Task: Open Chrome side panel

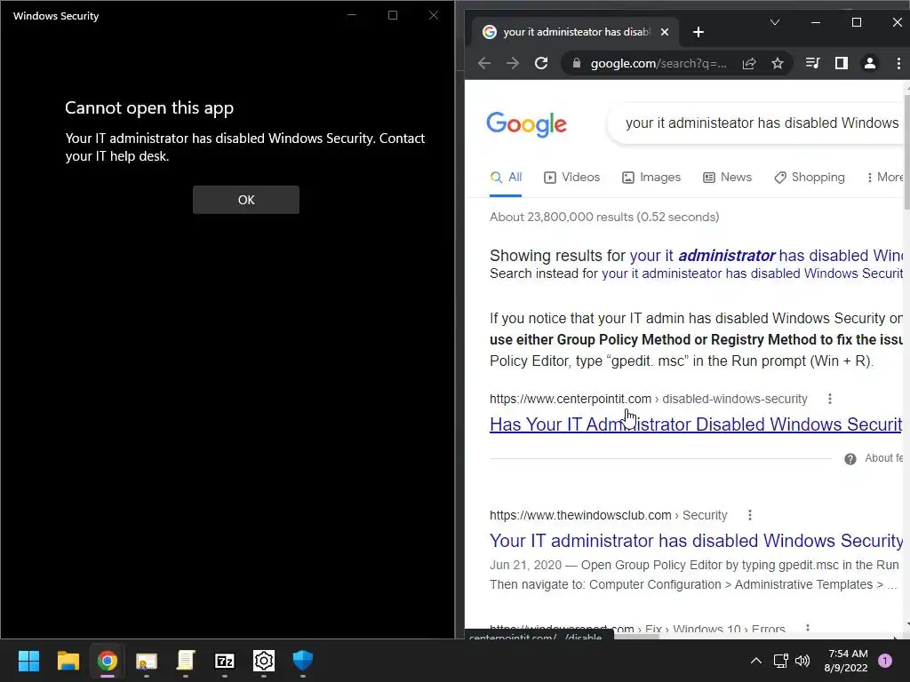Action: coord(841,63)
